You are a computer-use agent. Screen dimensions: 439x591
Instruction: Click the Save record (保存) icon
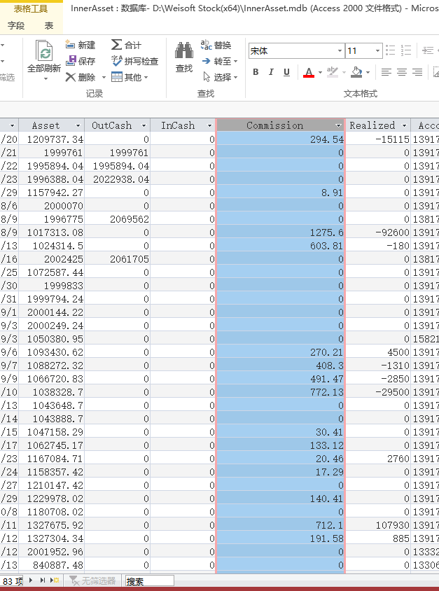[71, 61]
